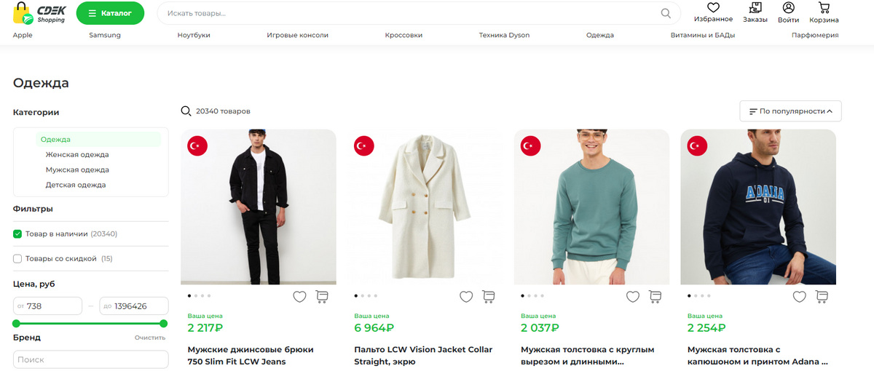The width and height of the screenshot is (874, 371).
Task: Go to Техника Dyson navigation item
Action: pyautogui.click(x=504, y=35)
